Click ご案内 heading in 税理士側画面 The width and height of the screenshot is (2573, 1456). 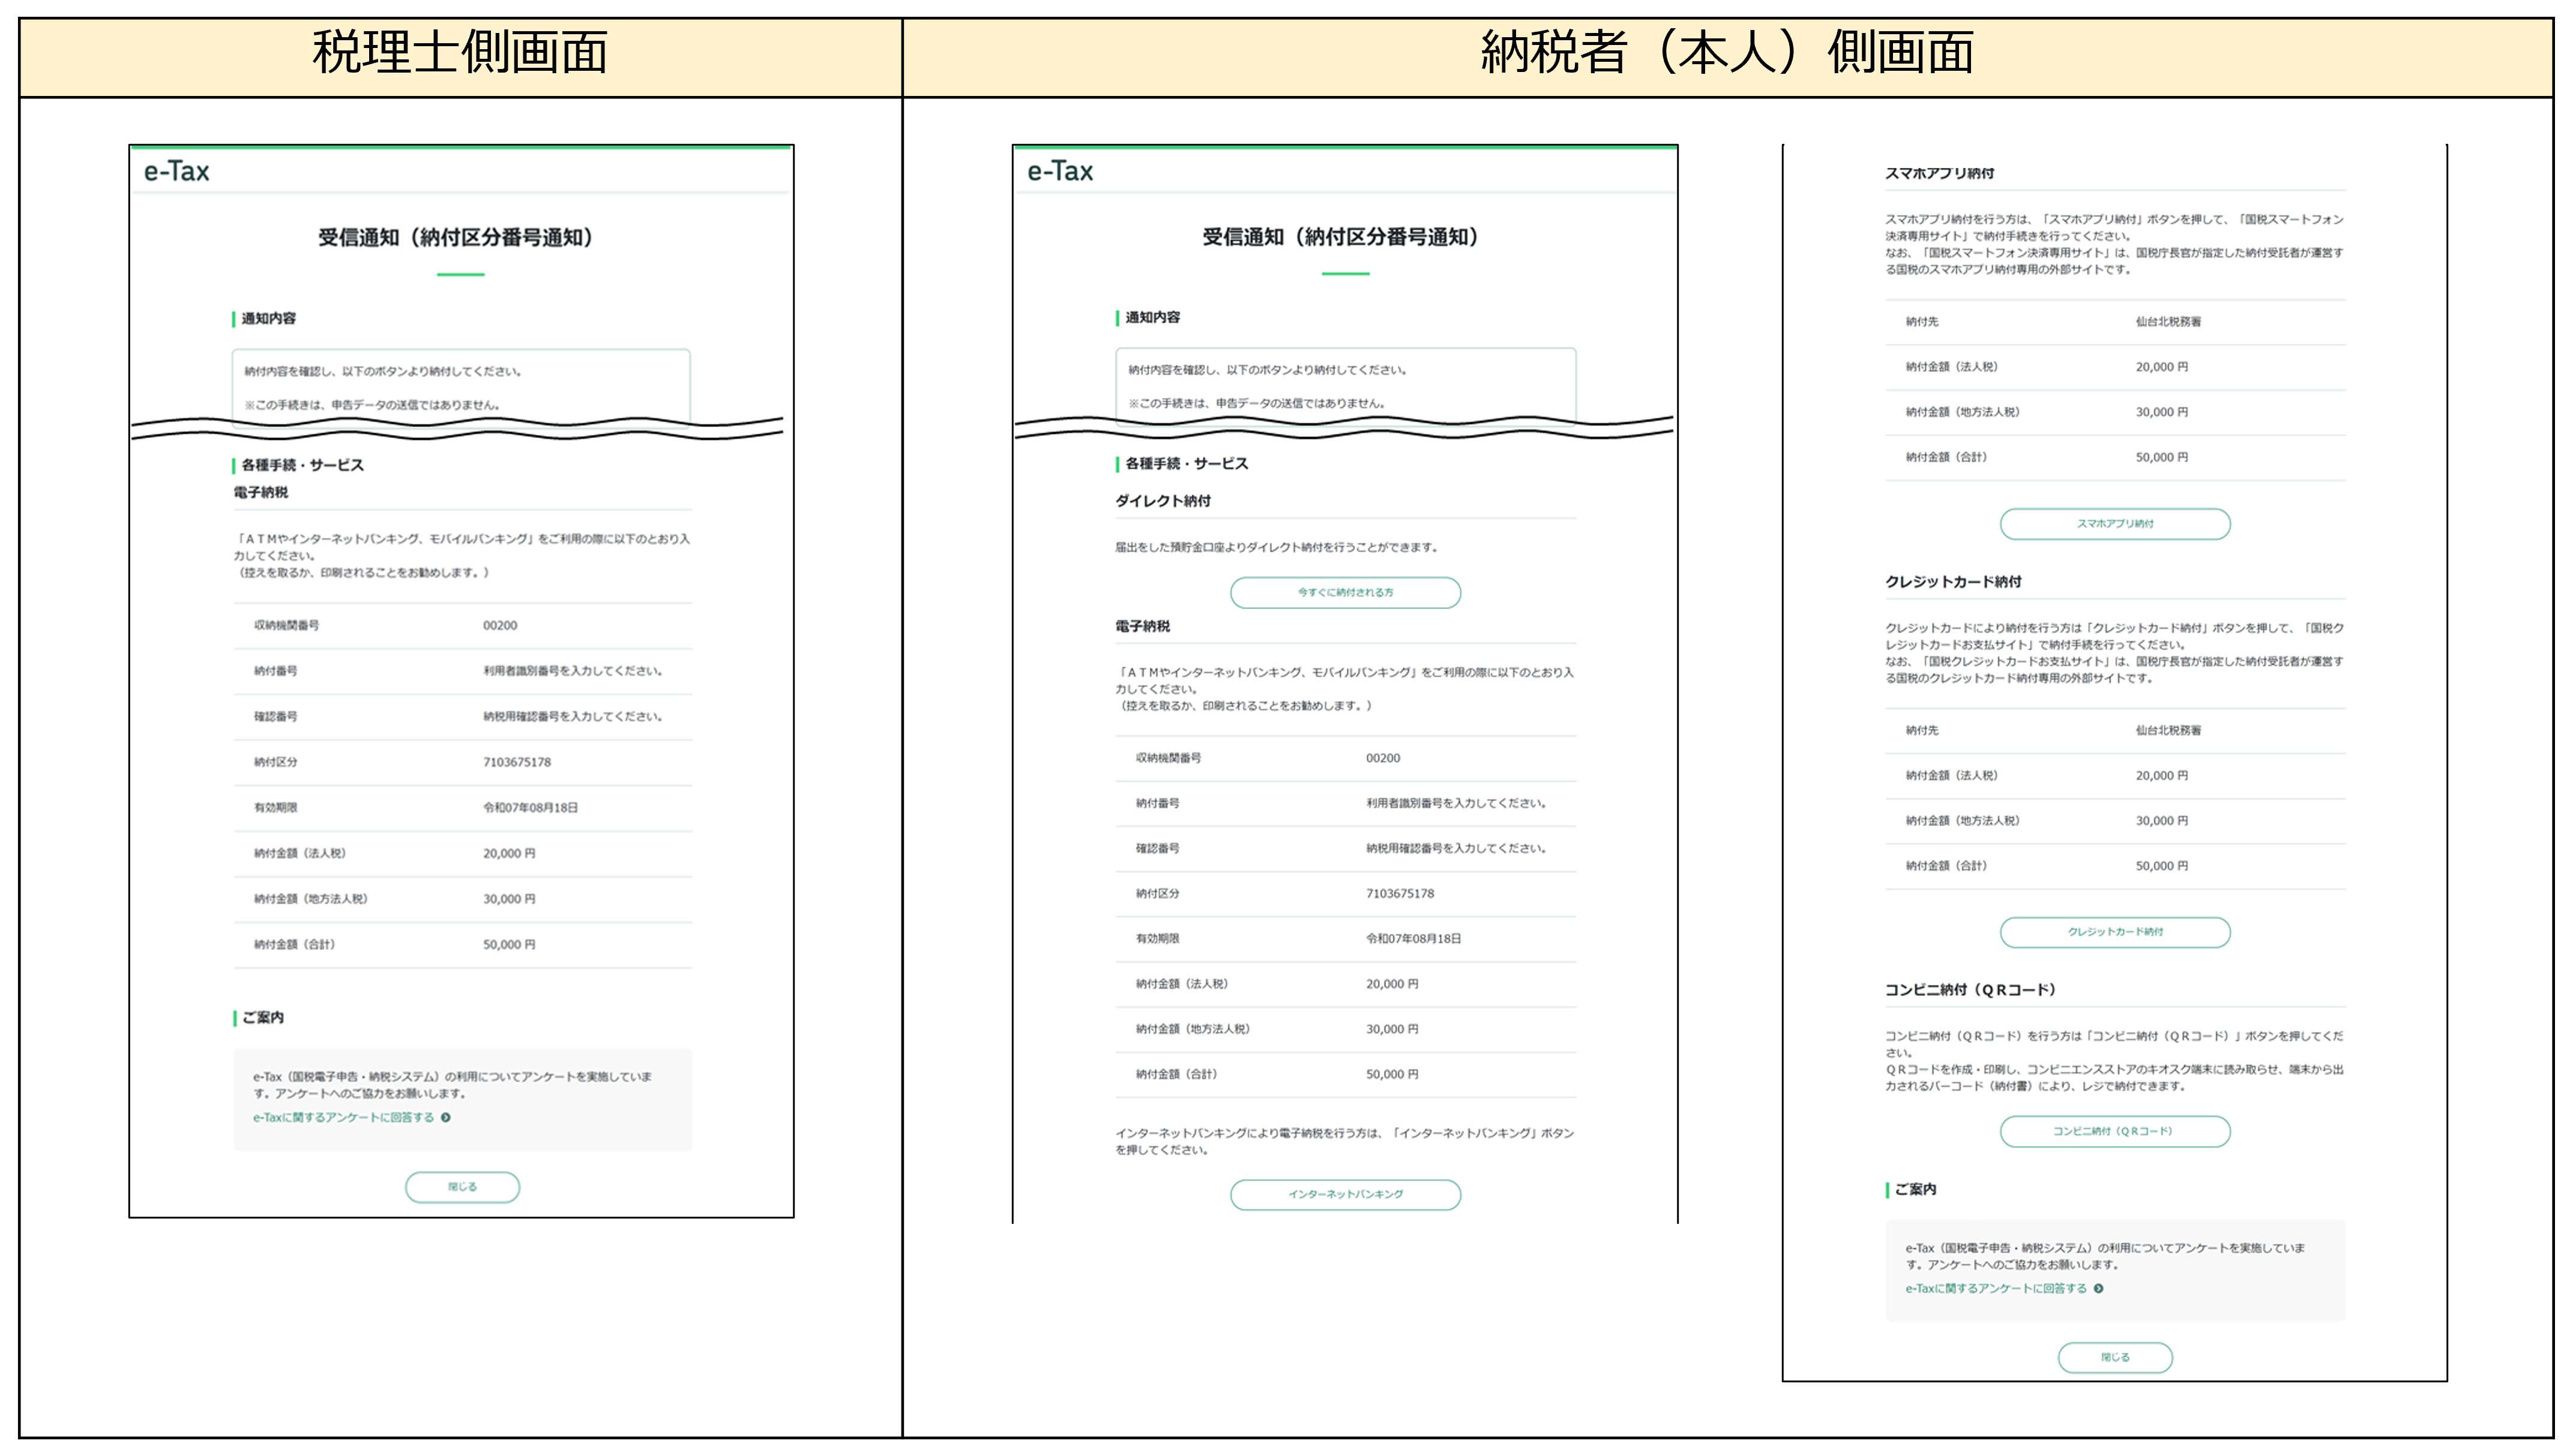pos(263,1018)
